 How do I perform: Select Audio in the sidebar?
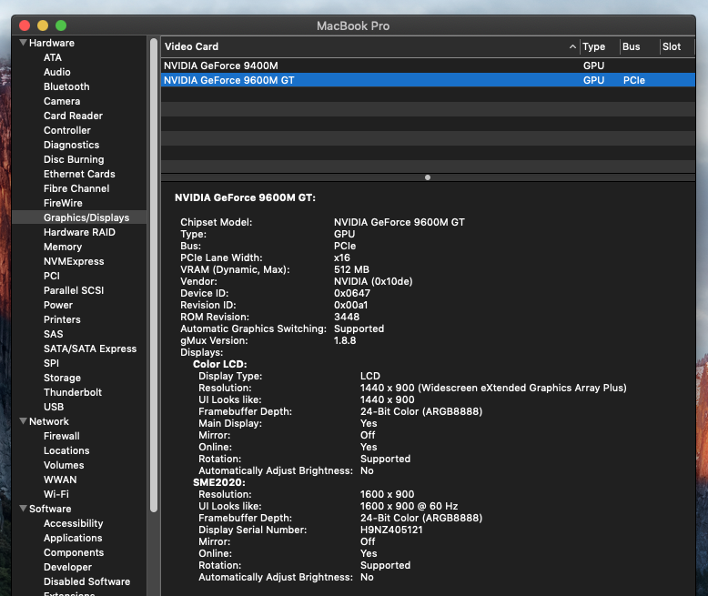pyautogui.click(x=57, y=72)
